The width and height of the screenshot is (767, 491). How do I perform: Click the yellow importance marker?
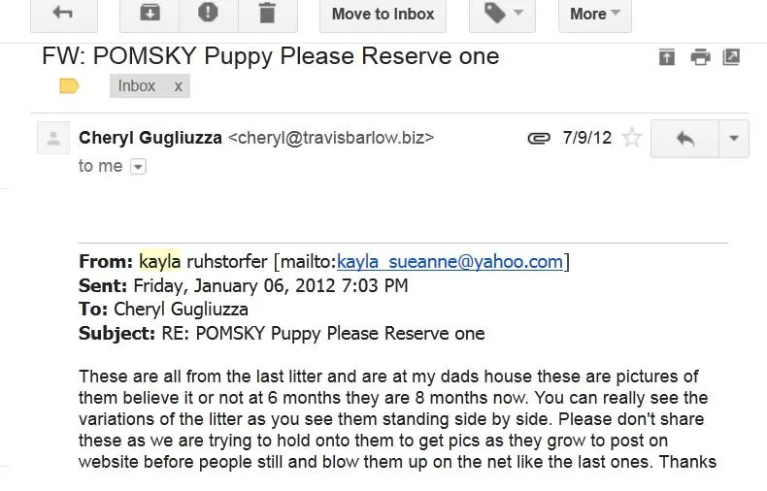coord(69,86)
